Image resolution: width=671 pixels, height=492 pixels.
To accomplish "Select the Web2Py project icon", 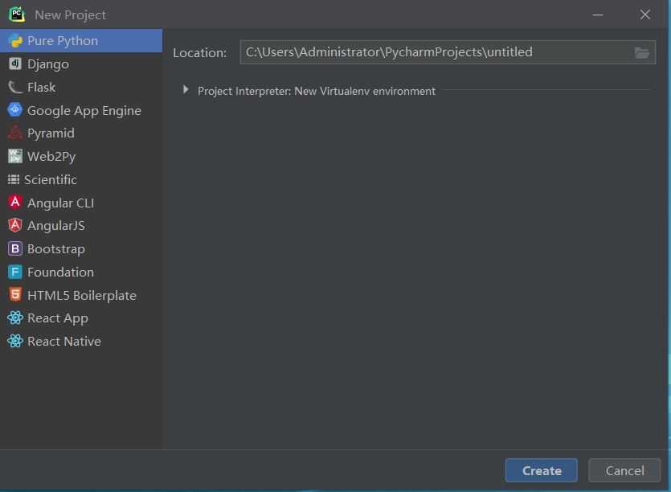I will (14, 156).
